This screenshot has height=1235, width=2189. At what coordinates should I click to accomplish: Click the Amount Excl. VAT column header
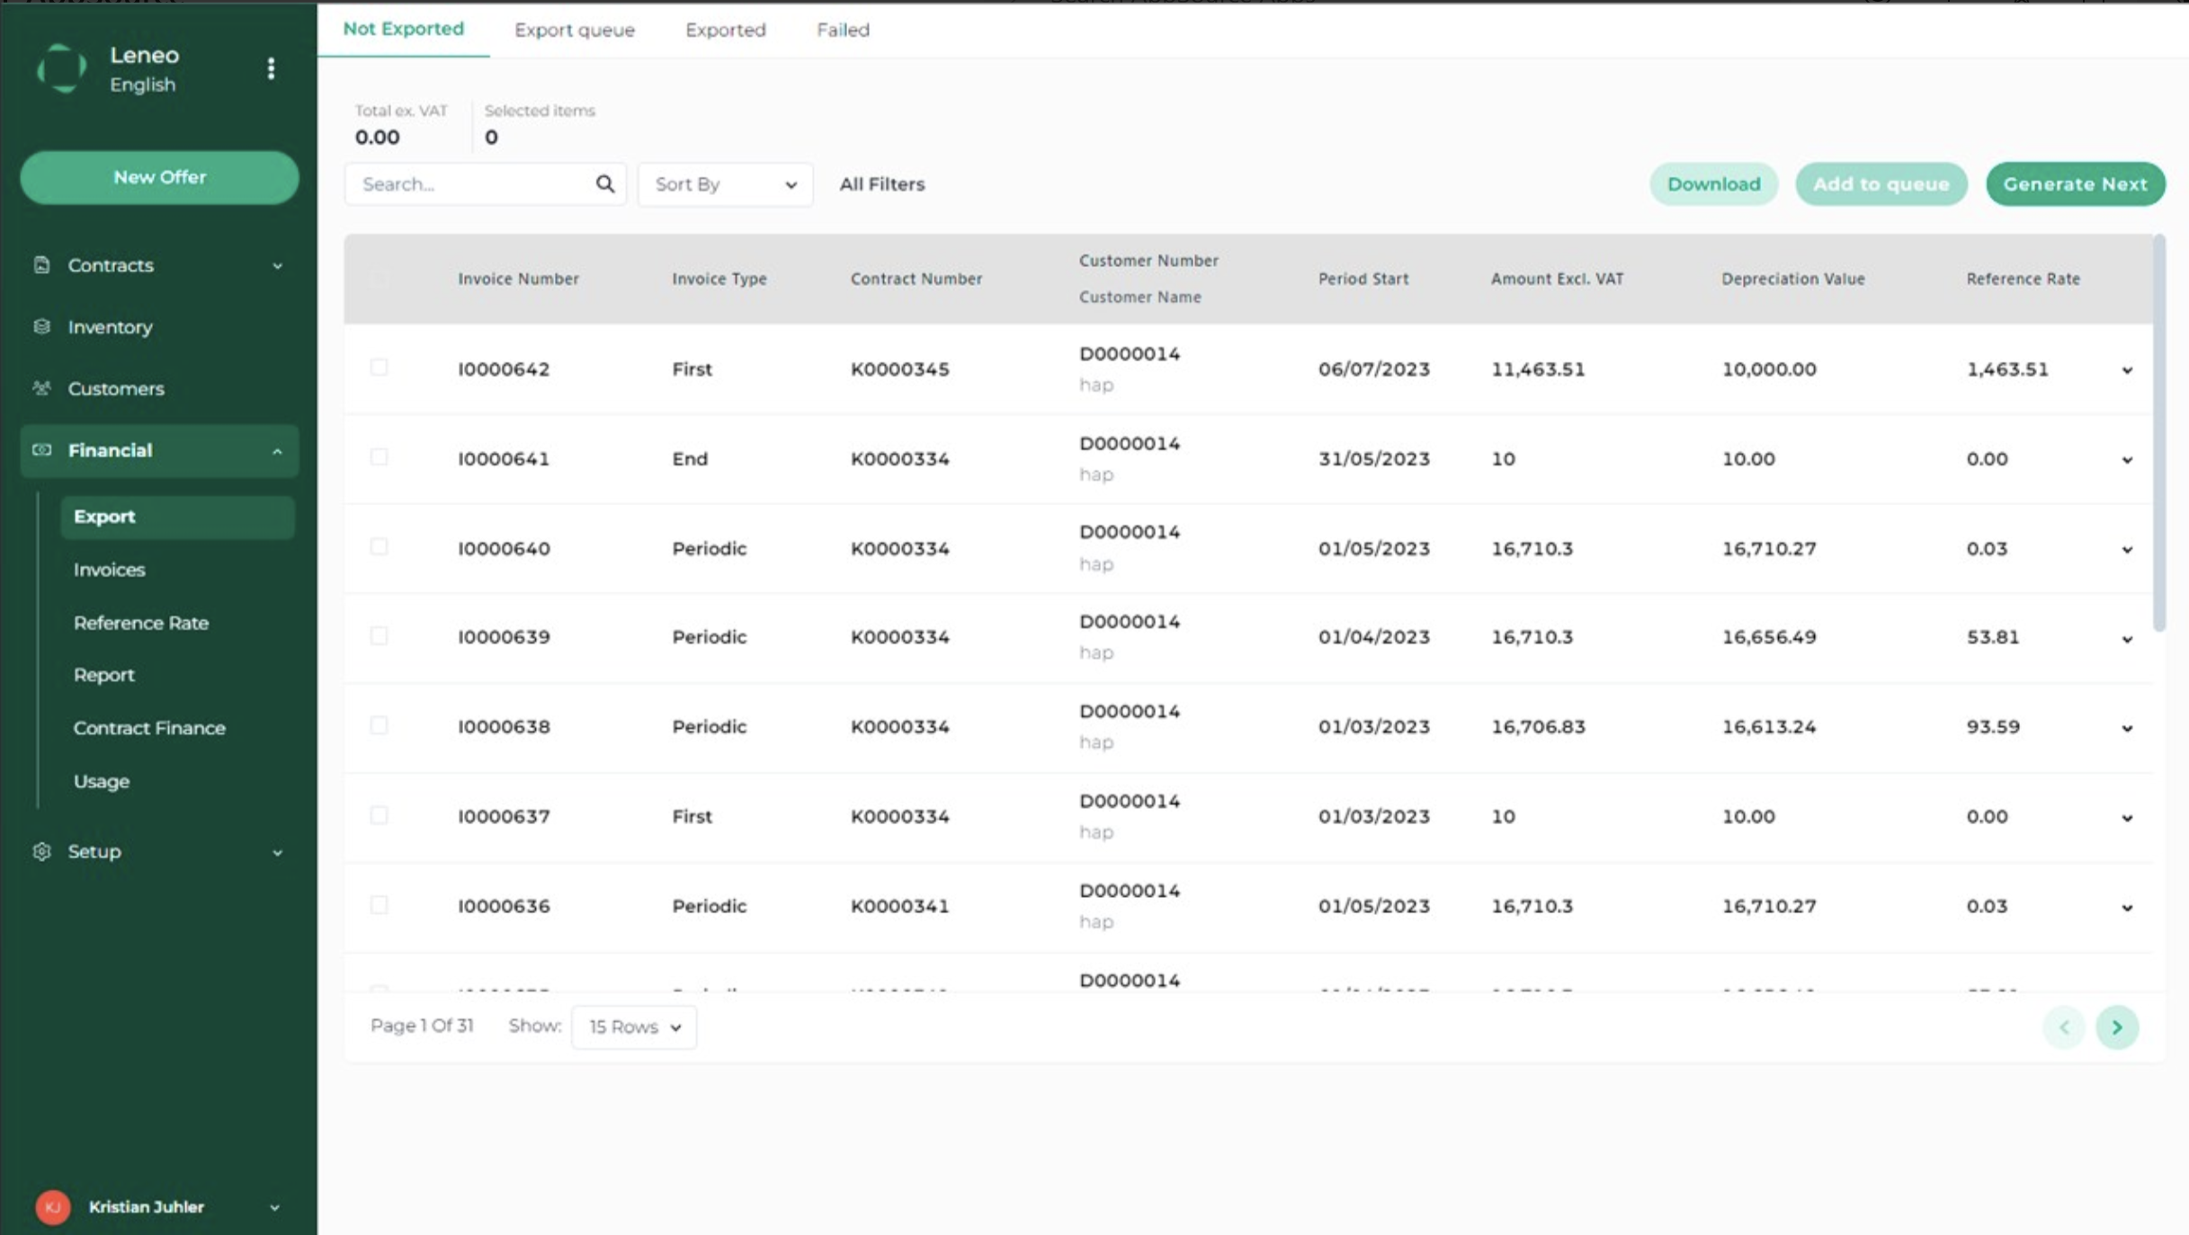pos(1557,279)
